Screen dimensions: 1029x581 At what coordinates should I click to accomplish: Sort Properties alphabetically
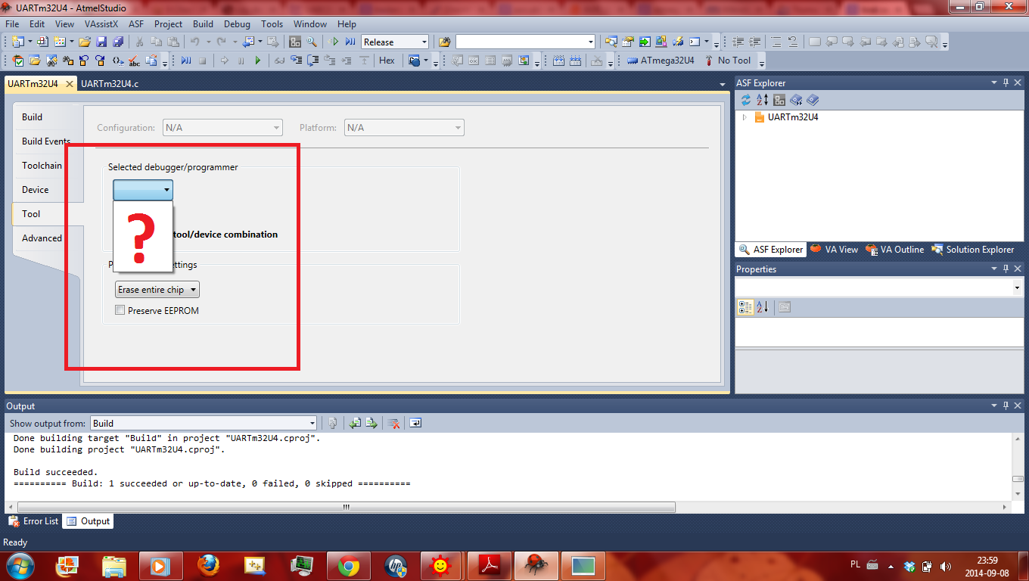763,307
